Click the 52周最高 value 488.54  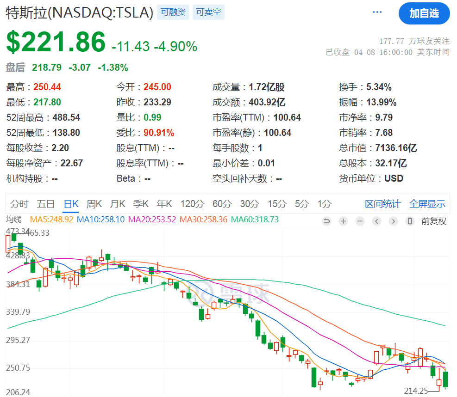pos(66,117)
